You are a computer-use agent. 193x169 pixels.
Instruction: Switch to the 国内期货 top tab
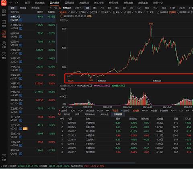point(55,3)
